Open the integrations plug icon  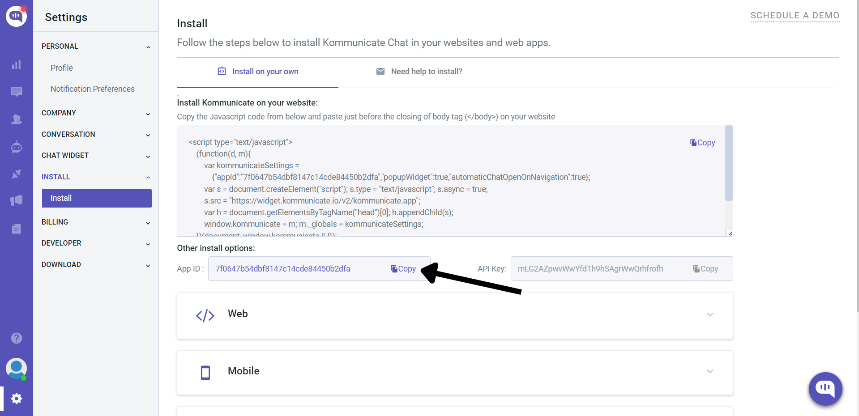(17, 174)
